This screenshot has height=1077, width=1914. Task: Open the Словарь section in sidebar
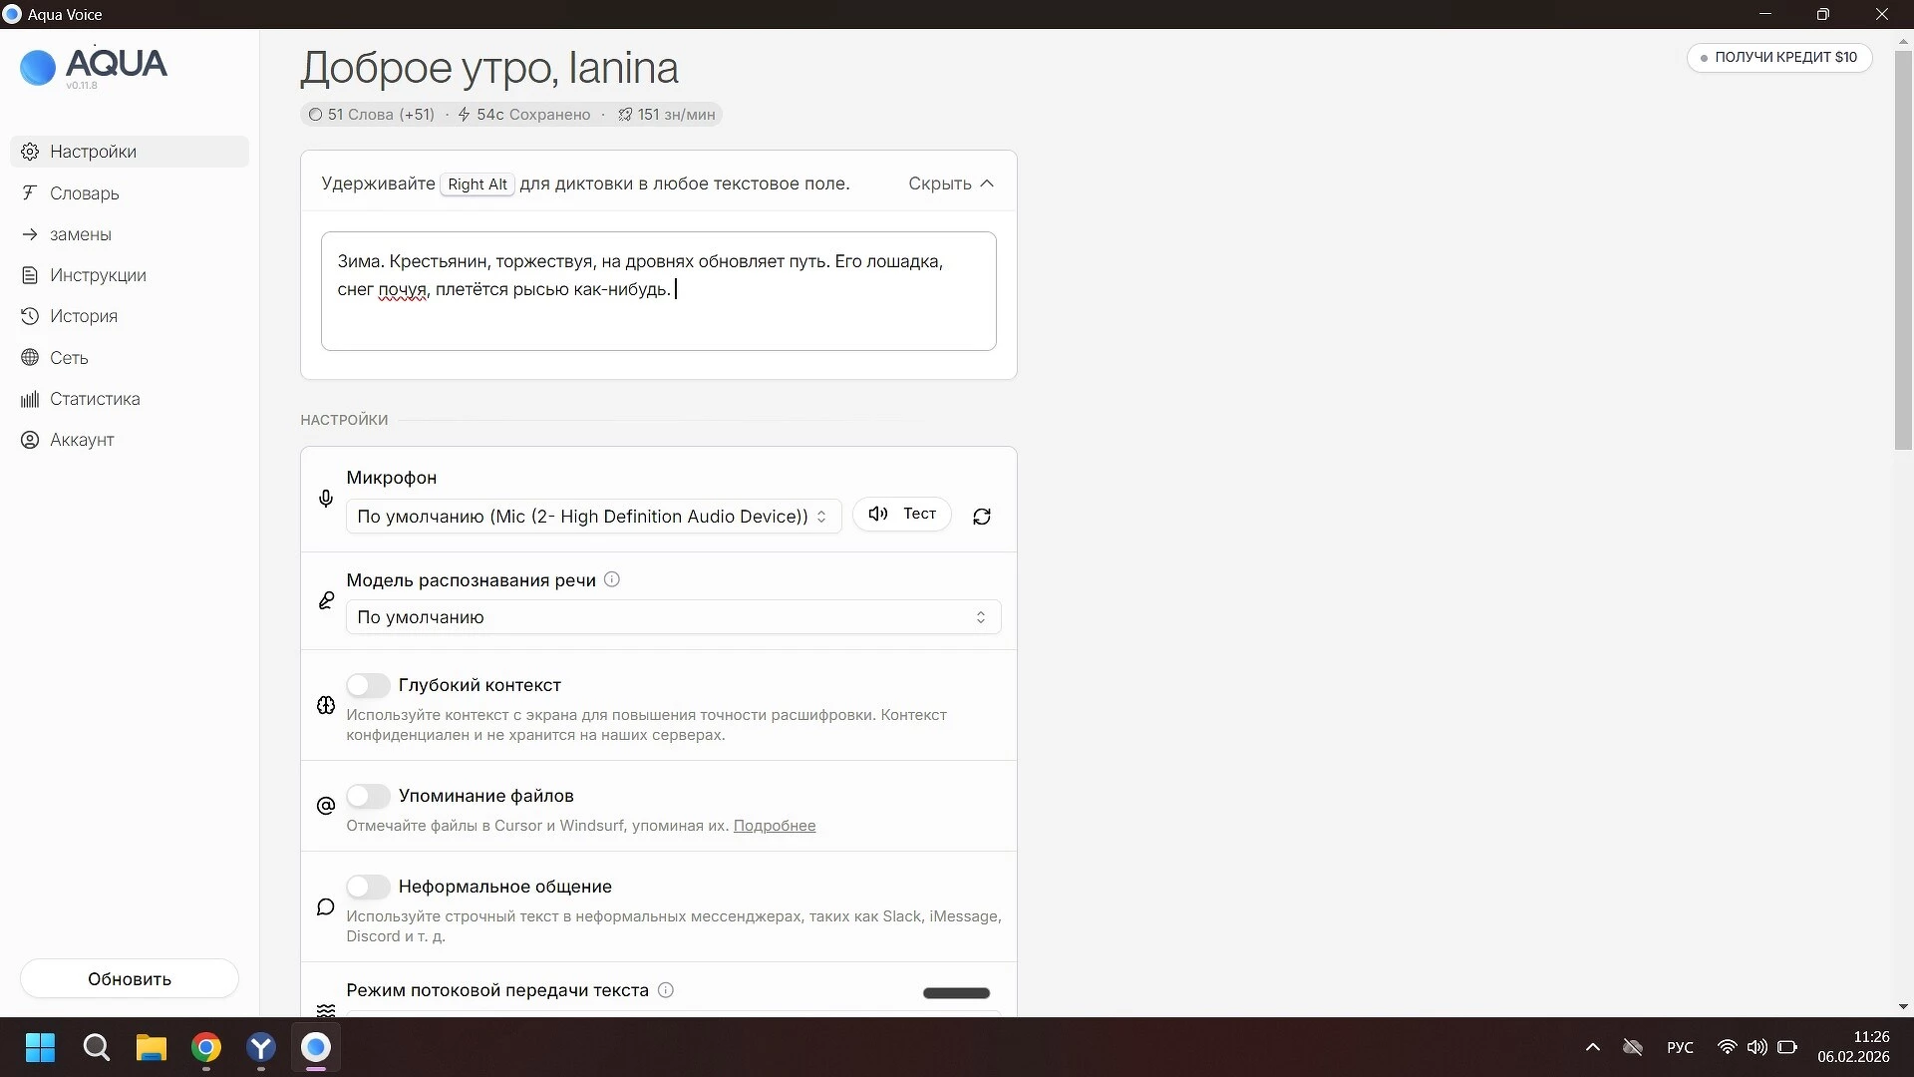pyautogui.click(x=85, y=193)
